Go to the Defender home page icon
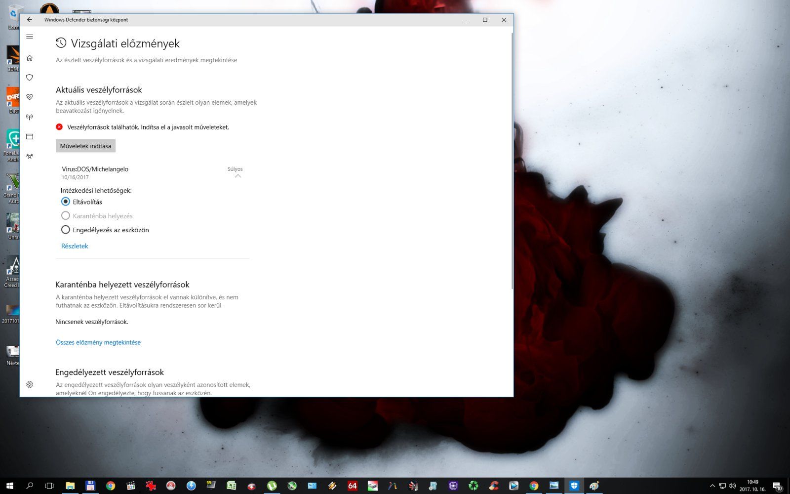 coord(30,58)
